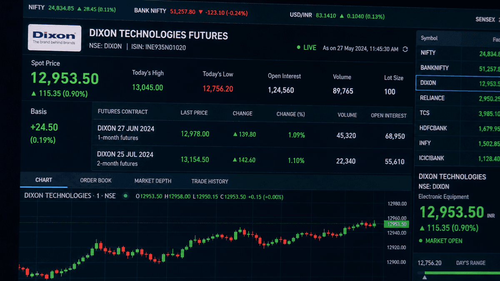Click the 55,610 open interest cell
500x281 pixels.
point(394,162)
